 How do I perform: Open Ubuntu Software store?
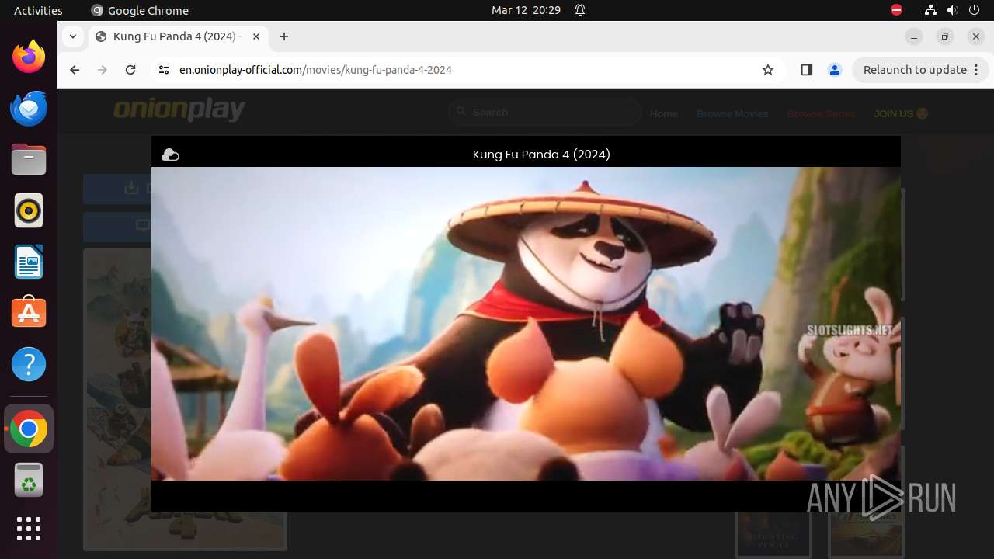tap(29, 313)
